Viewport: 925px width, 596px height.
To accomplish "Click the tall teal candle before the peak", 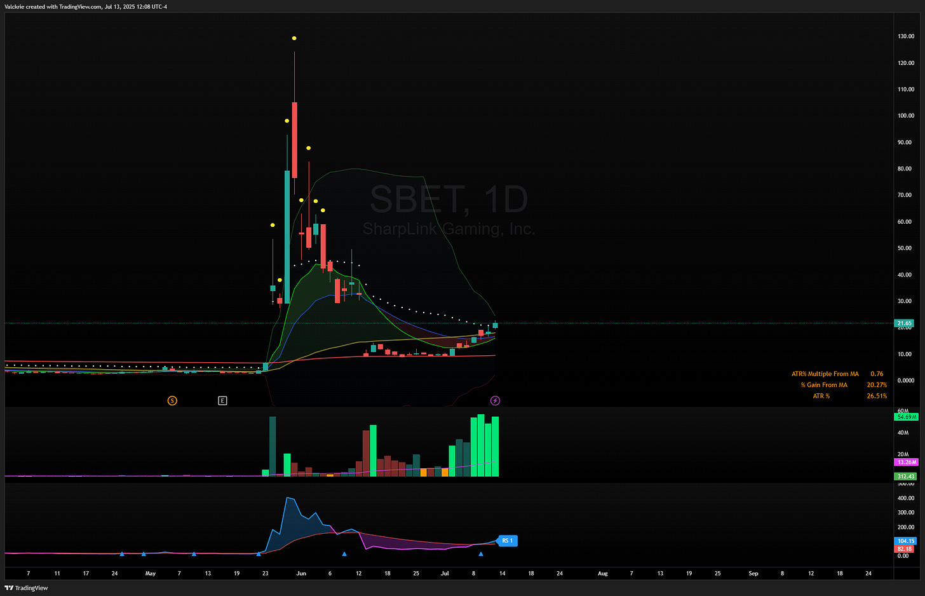I will coord(287,237).
